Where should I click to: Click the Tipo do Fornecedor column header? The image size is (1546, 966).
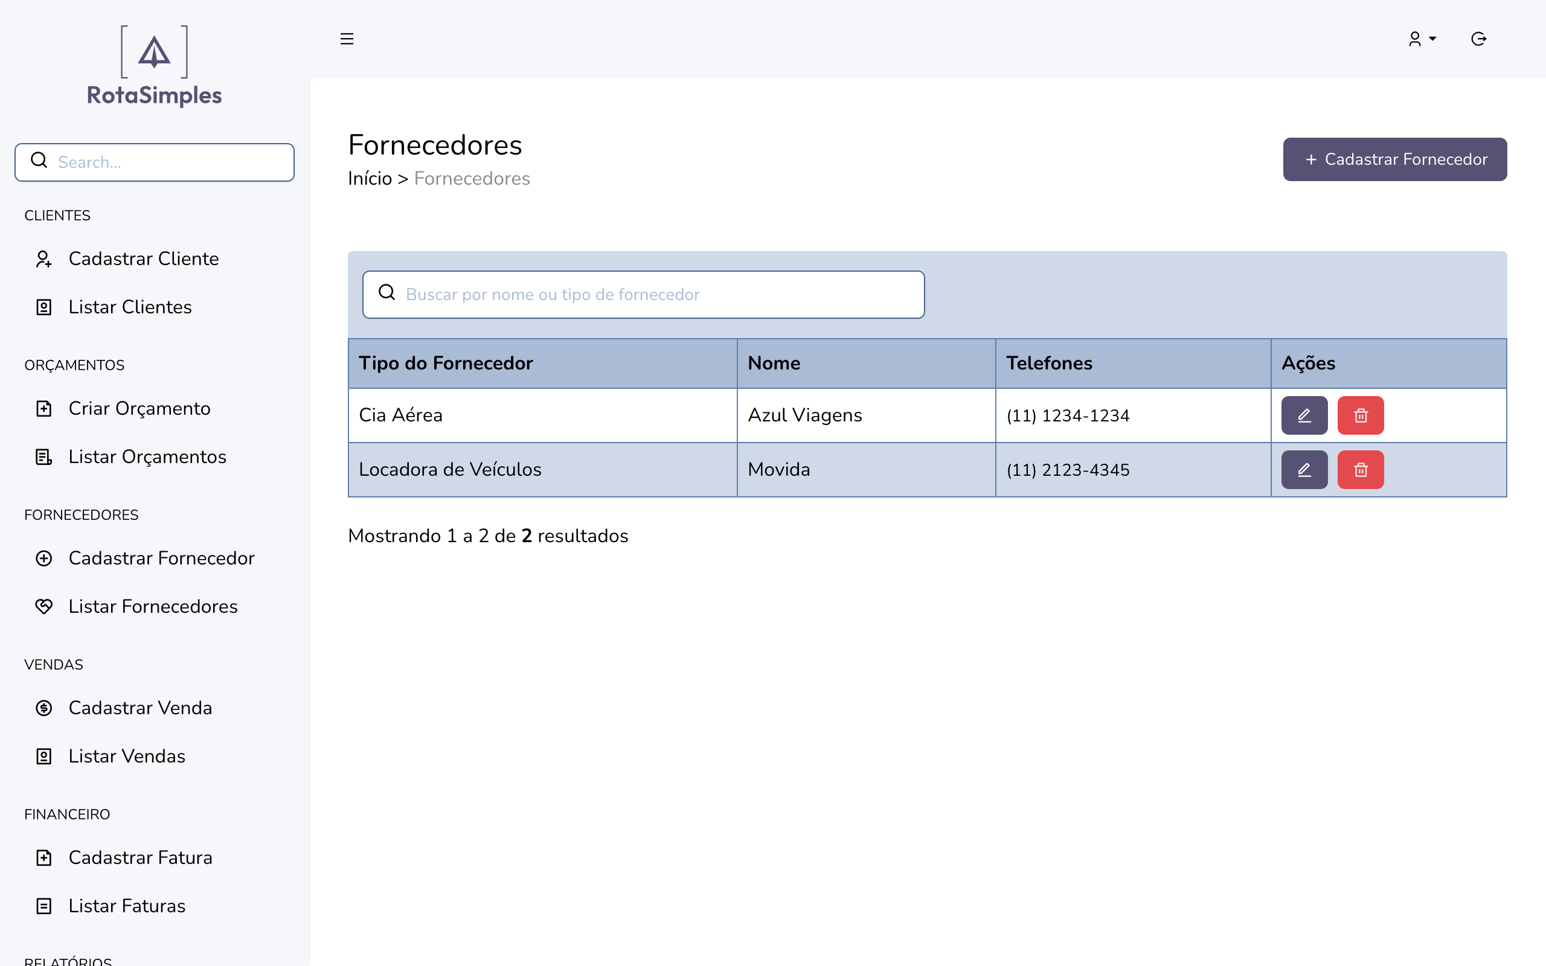point(542,363)
